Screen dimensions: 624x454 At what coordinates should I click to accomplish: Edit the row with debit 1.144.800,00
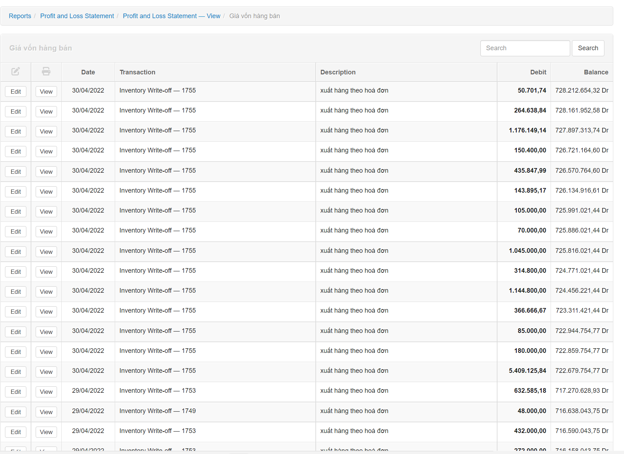pos(16,292)
